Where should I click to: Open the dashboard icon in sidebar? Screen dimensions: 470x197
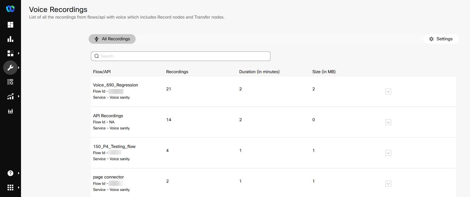pyautogui.click(x=10, y=25)
